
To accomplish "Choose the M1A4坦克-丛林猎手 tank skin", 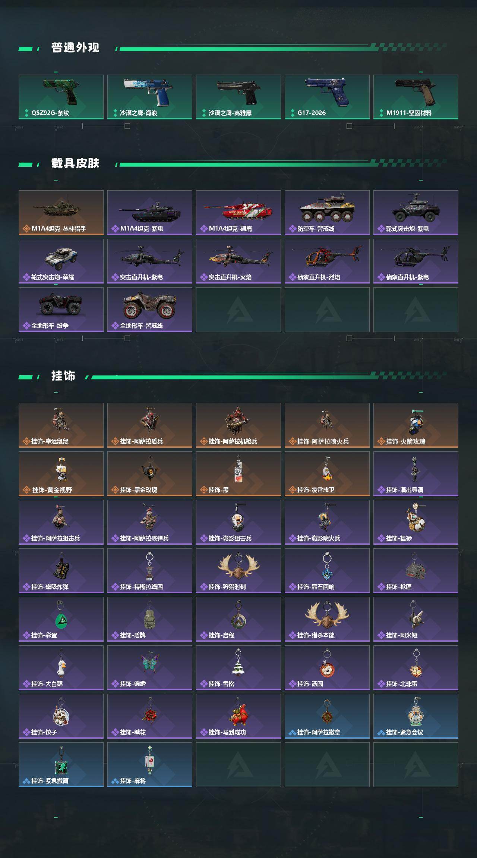I will (x=61, y=213).
